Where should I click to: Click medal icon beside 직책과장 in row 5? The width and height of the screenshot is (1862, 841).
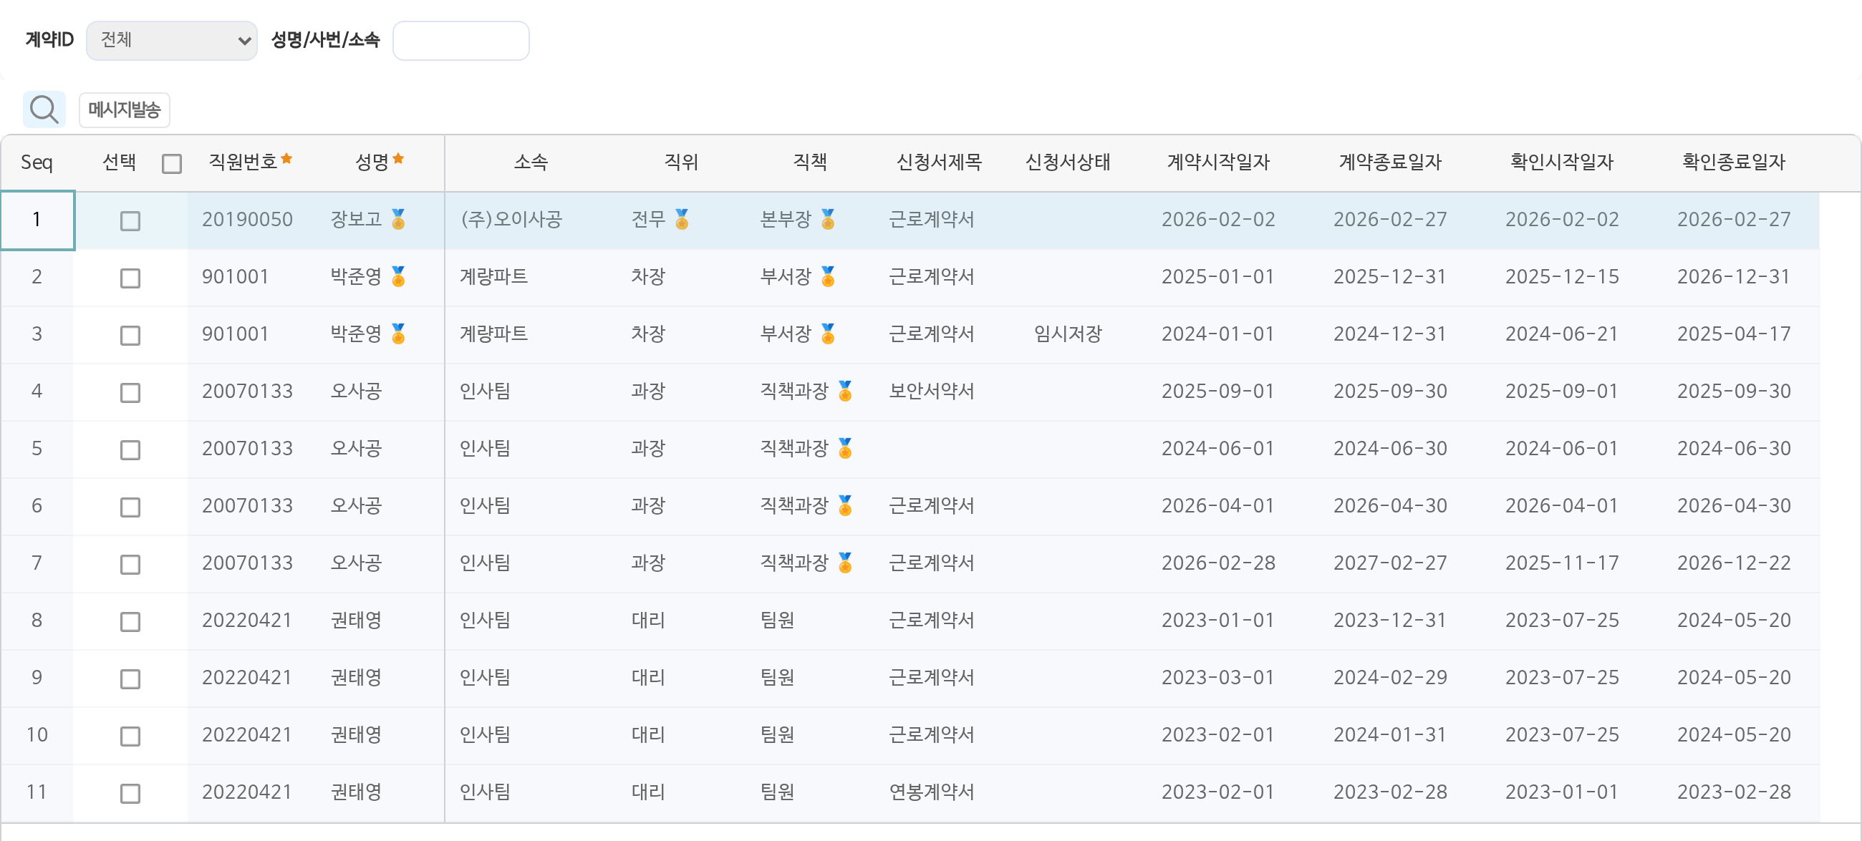pos(845,448)
